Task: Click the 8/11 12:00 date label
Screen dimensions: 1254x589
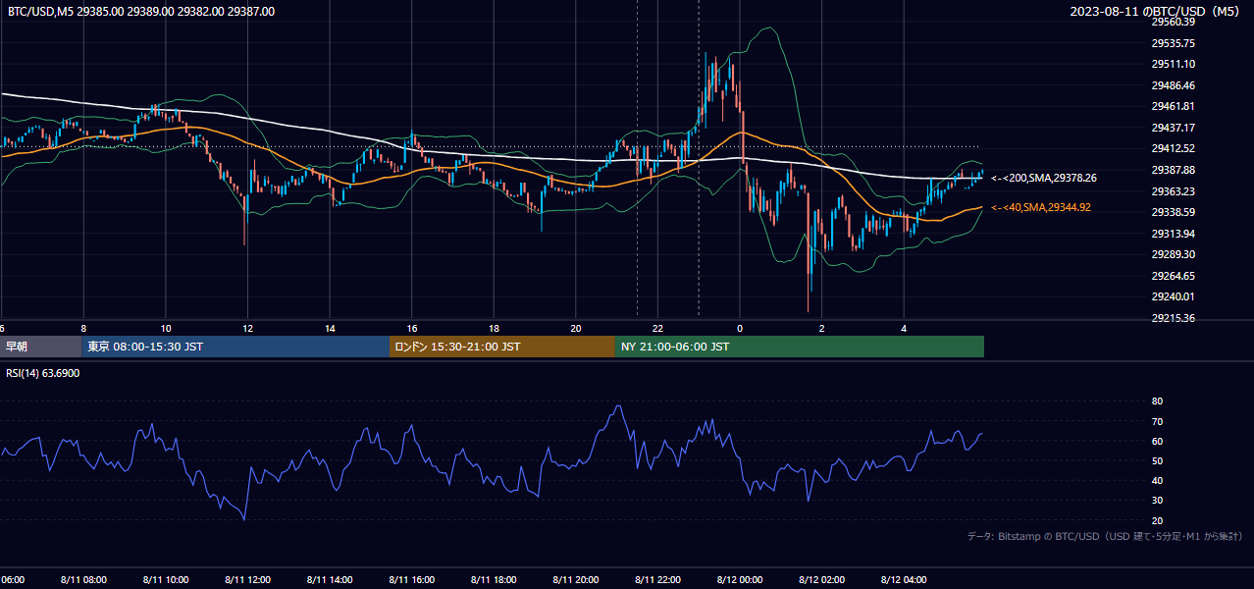Action: (247, 580)
